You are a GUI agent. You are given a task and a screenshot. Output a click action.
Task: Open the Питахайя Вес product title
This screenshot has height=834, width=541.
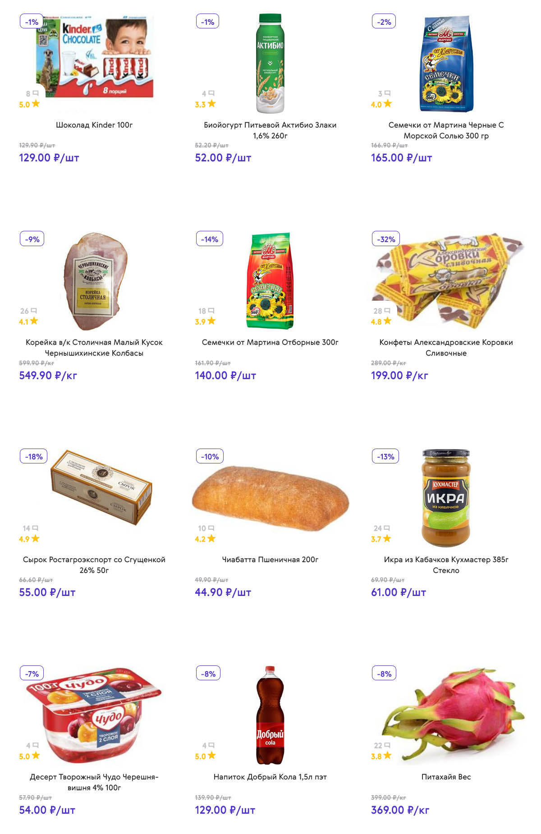click(446, 777)
